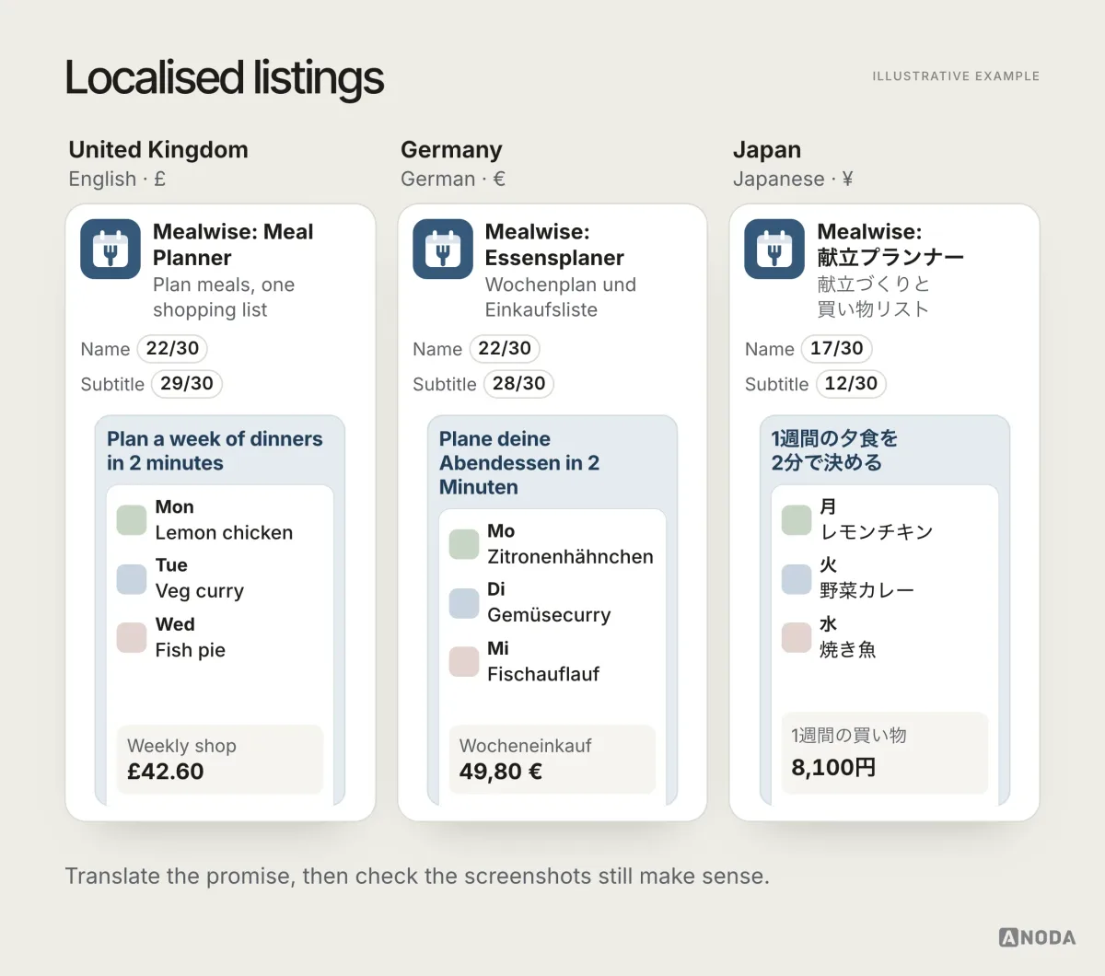1105x976 pixels.
Task: Click the Mealwise app icon in Japan card
Action: [x=774, y=249]
